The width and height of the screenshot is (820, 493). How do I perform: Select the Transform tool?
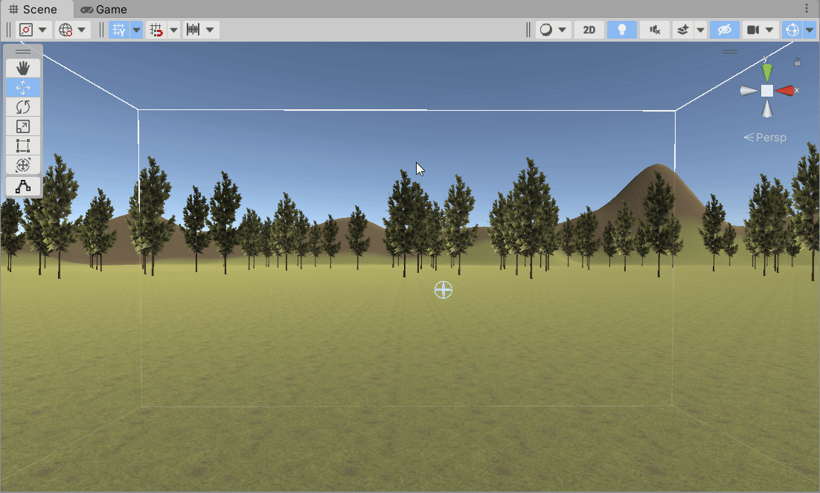coord(23,164)
